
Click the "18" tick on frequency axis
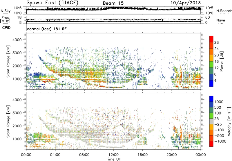click(x=19, y=17)
